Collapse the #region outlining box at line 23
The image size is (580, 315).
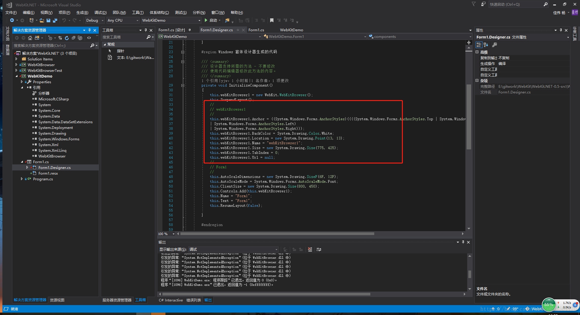tap(183, 52)
